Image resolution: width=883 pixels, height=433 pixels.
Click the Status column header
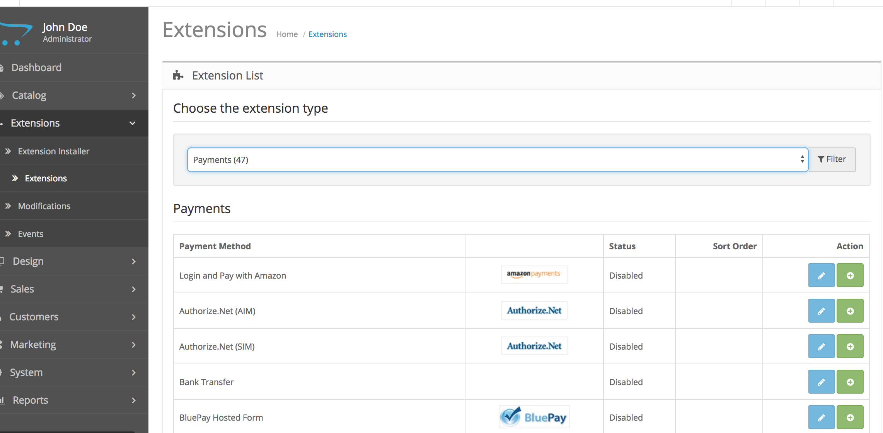point(622,246)
